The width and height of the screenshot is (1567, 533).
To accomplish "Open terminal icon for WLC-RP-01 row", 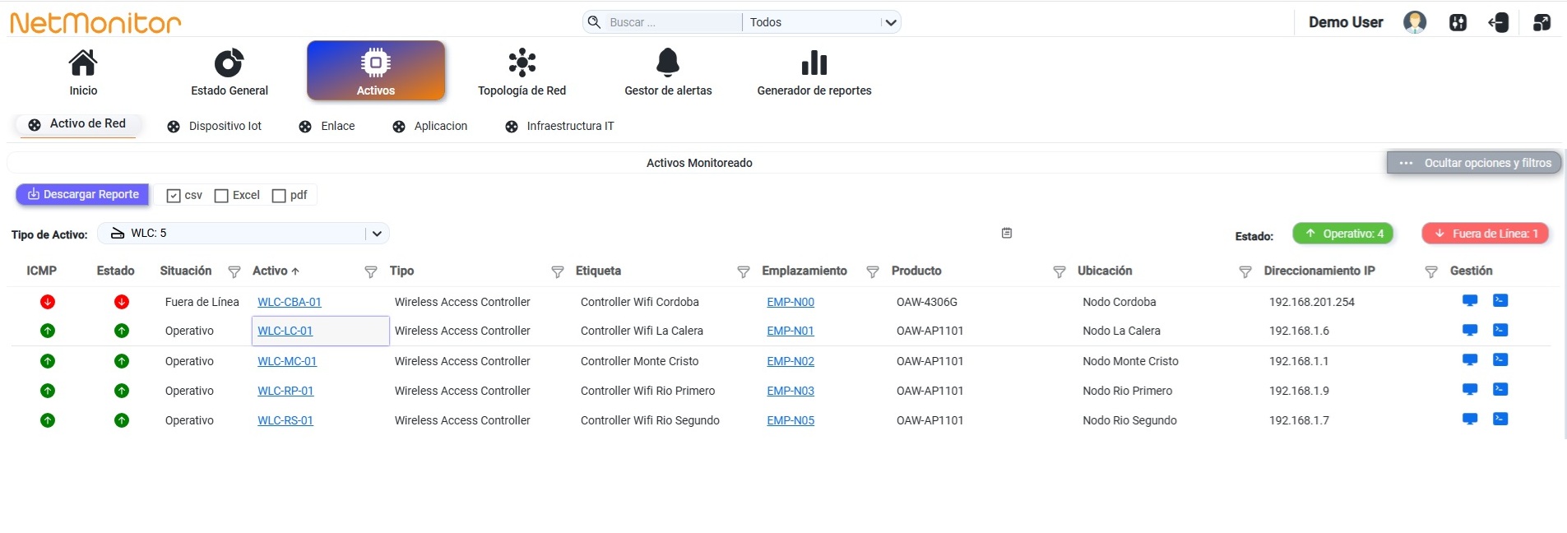I will coord(1500,390).
